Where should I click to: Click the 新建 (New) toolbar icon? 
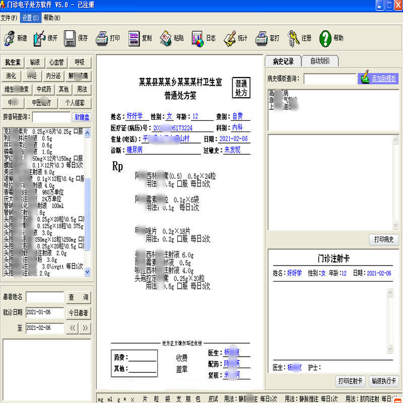[10, 38]
